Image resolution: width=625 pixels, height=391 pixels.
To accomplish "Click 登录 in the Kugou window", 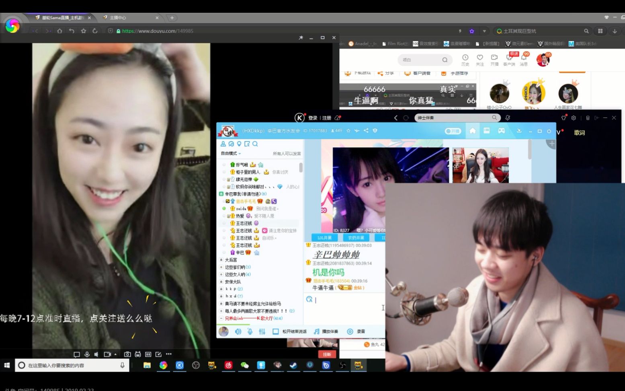I will point(313,118).
